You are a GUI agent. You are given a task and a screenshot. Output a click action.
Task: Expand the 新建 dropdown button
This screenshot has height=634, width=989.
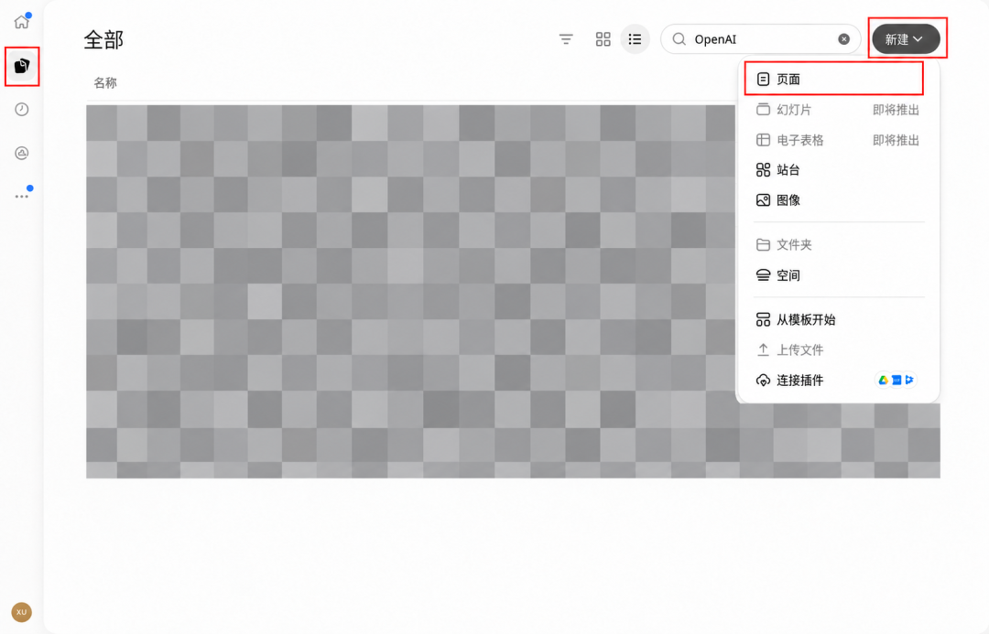coord(906,39)
